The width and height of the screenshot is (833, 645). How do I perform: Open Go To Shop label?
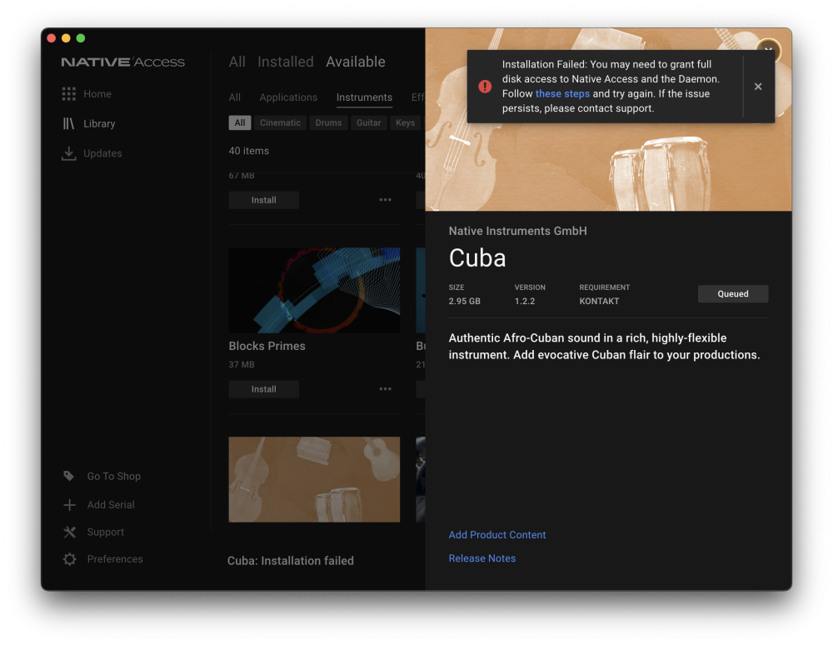[113, 476]
